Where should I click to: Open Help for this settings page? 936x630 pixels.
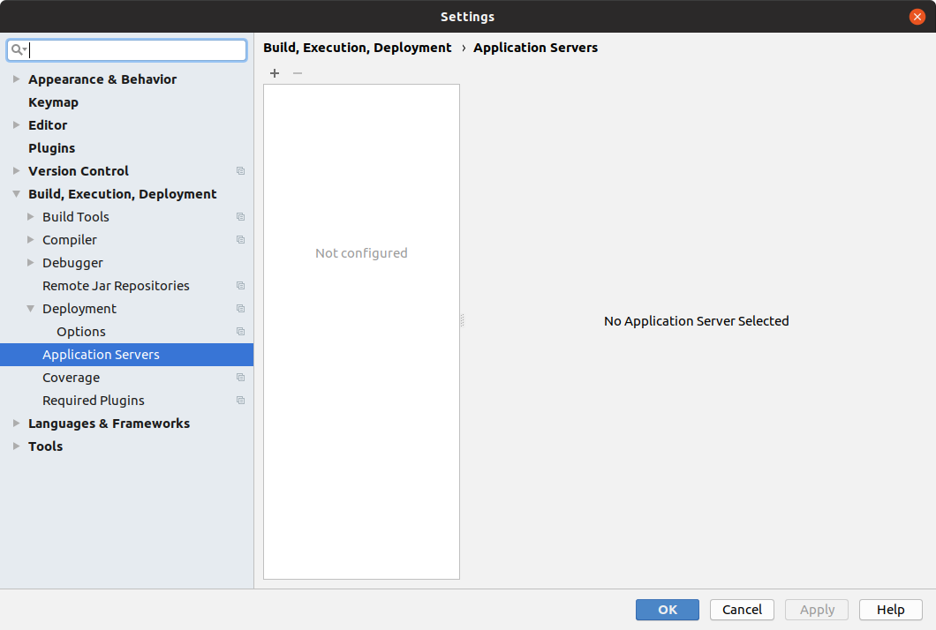click(x=890, y=609)
